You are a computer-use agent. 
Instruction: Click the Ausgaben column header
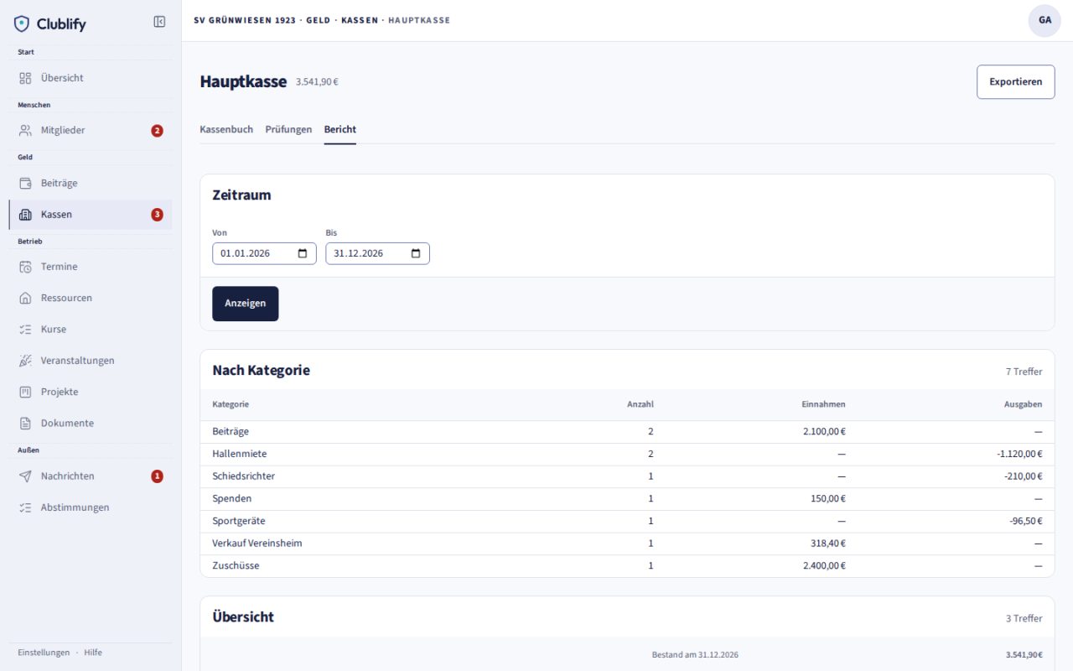[1024, 404]
